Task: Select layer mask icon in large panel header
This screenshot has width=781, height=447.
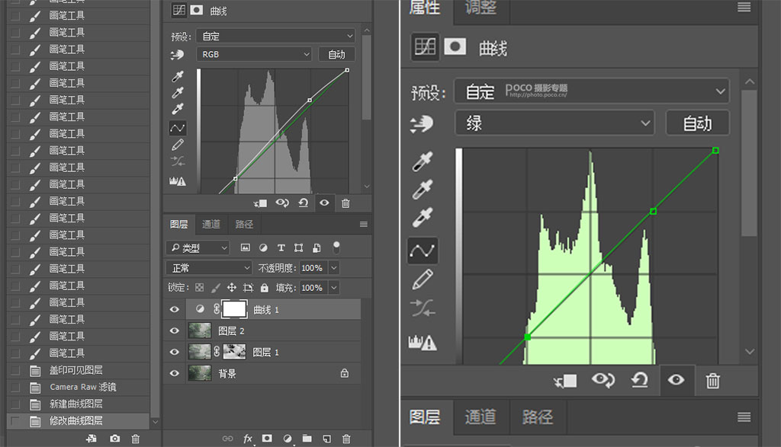Action: point(455,47)
